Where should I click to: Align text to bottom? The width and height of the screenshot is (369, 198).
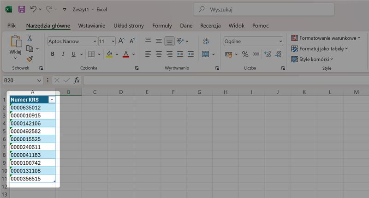tap(169, 41)
